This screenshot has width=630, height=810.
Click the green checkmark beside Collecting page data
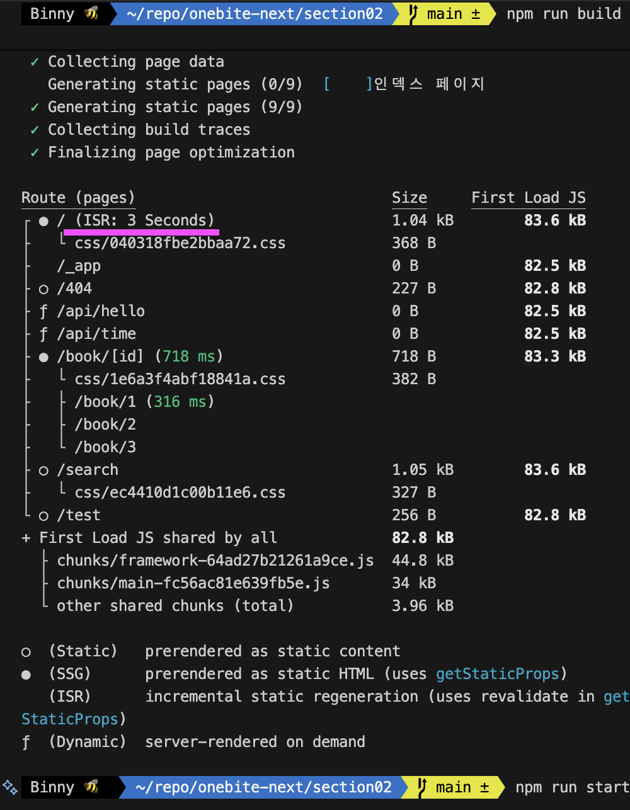point(35,62)
